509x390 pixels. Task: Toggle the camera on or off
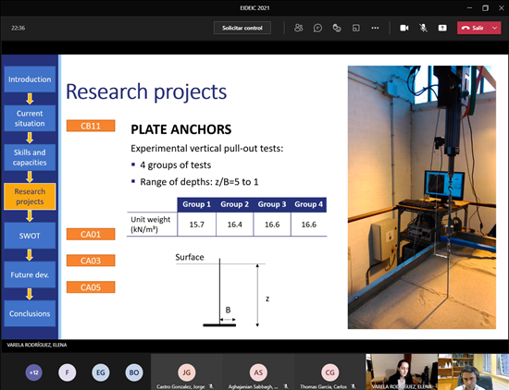[404, 28]
